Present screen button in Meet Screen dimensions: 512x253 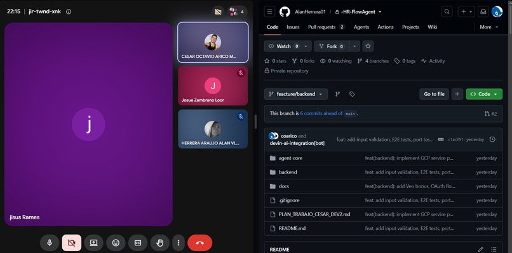(94, 243)
